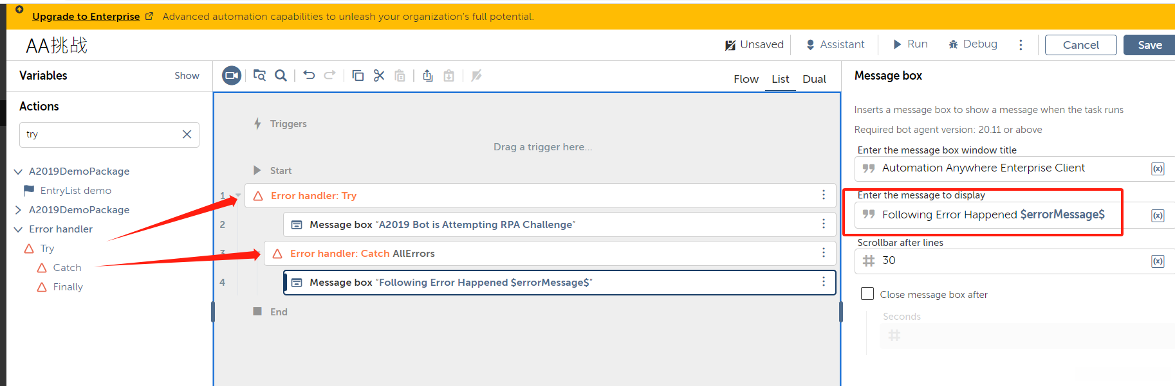The height and width of the screenshot is (386, 1175).
Task: Click the scissors cut icon
Action: (x=379, y=76)
